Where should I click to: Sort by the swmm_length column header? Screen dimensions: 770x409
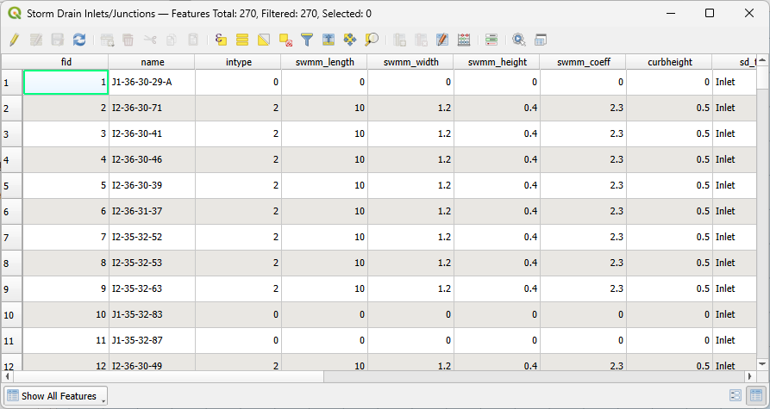coord(324,62)
